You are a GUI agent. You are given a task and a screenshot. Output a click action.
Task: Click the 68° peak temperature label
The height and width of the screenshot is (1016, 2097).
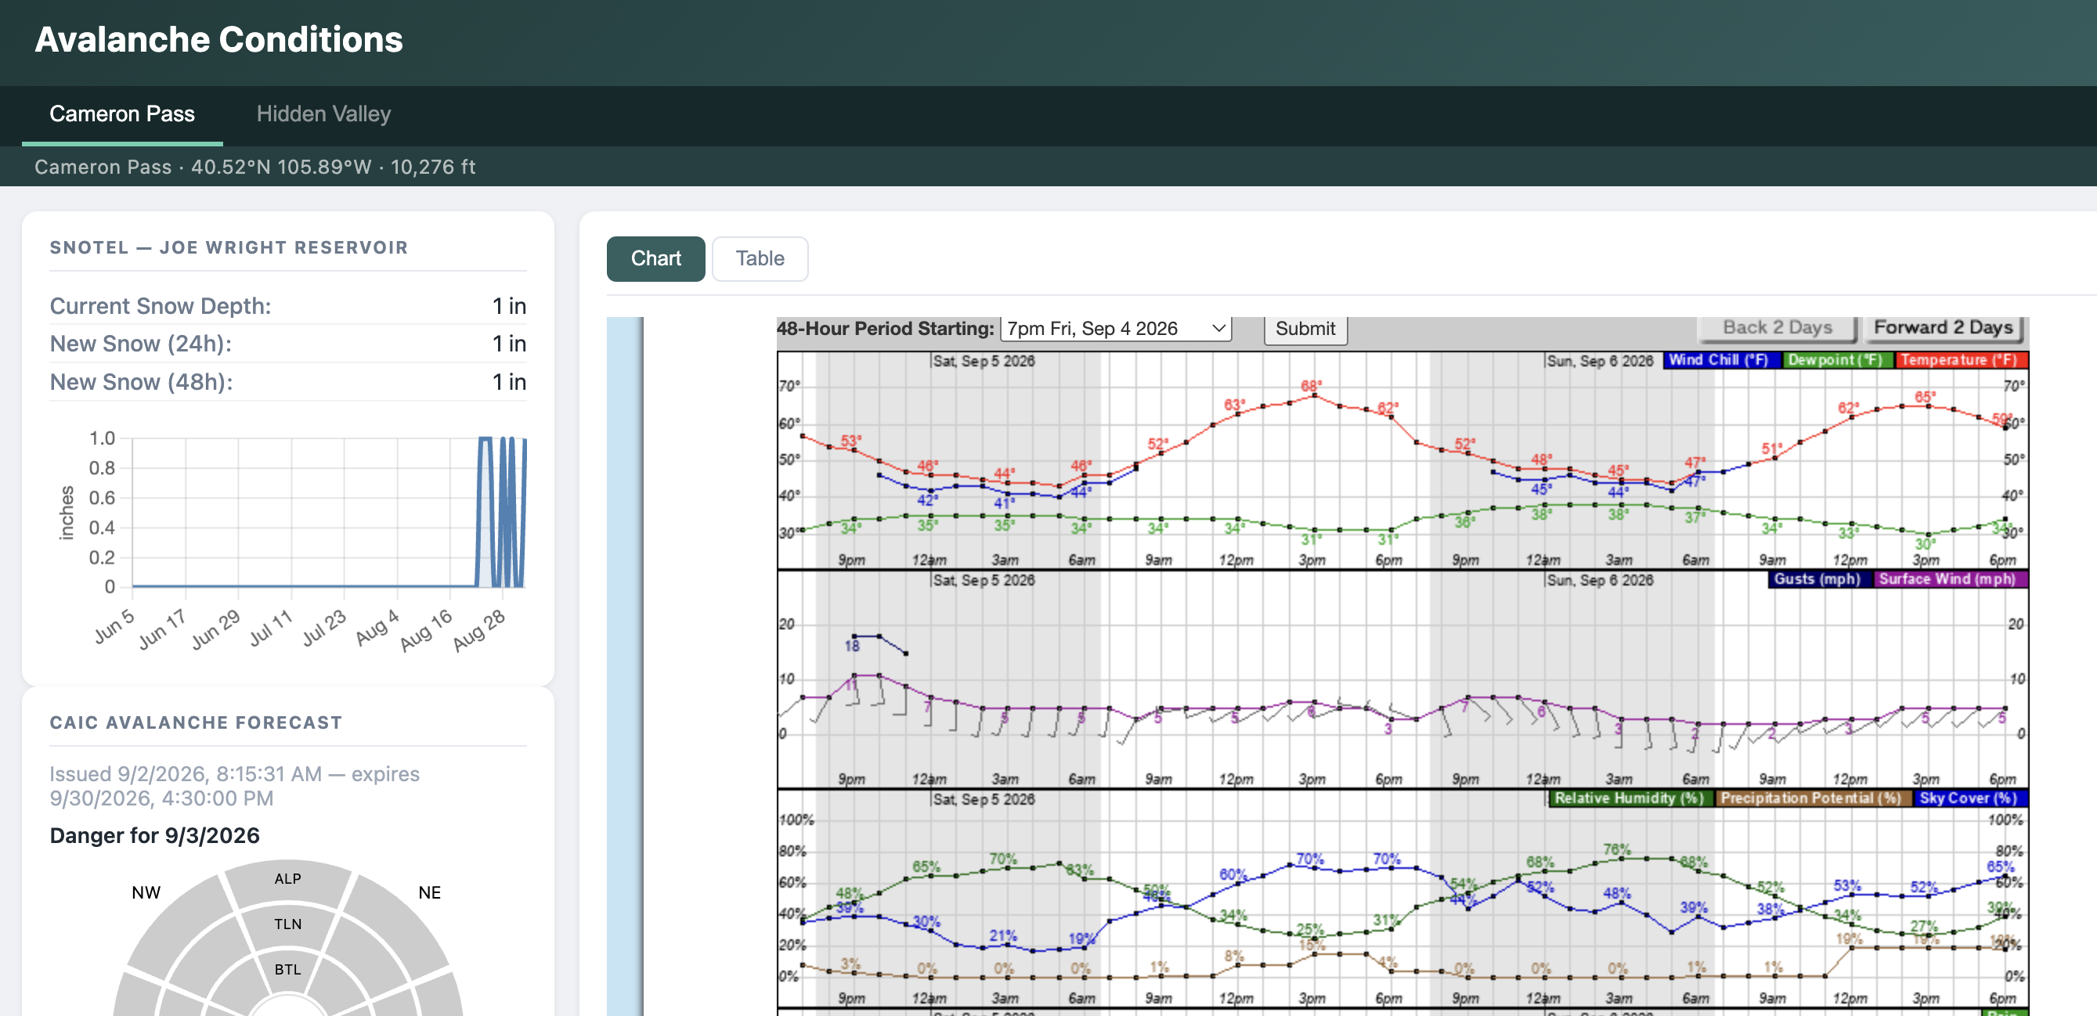pyautogui.click(x=1312, y=385)
